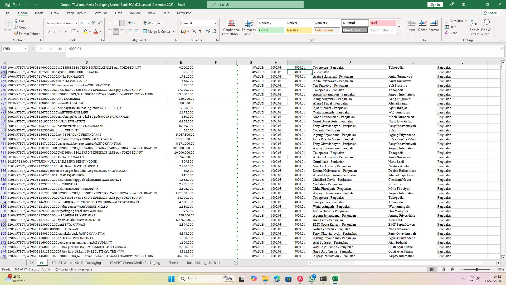Apply Percent Style to selection

click(194, 31)
